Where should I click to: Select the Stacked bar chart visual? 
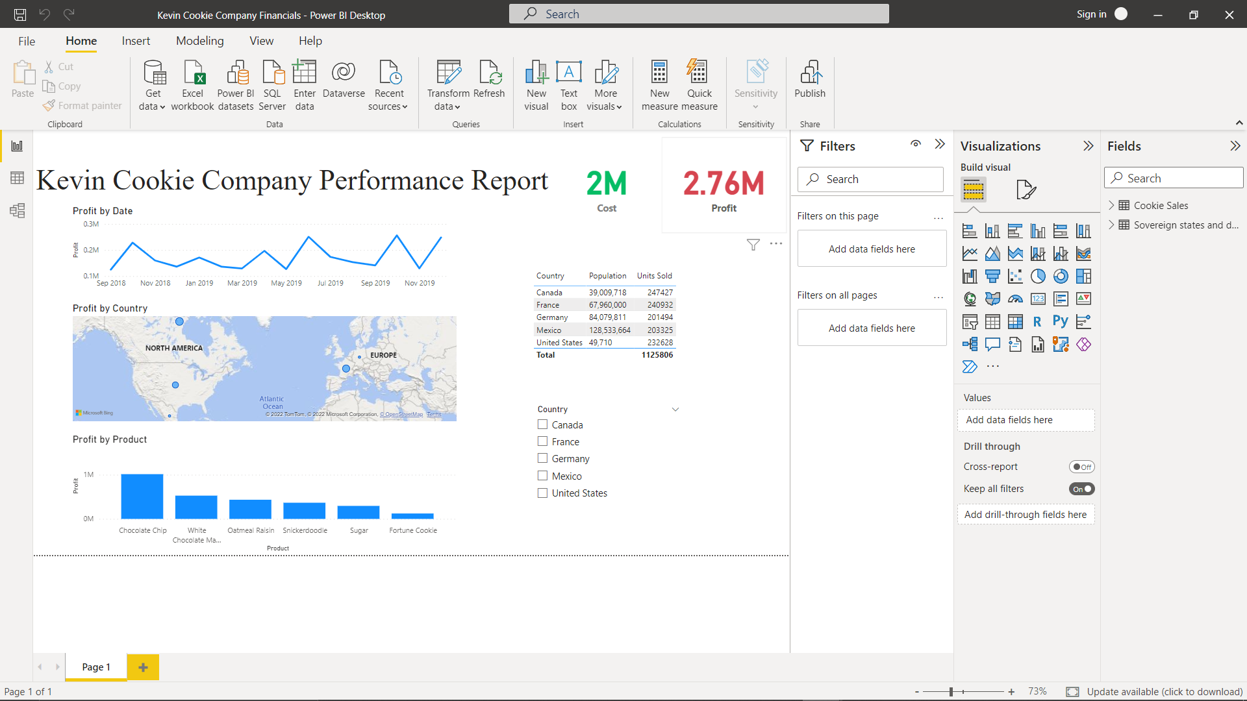(970, 231)
